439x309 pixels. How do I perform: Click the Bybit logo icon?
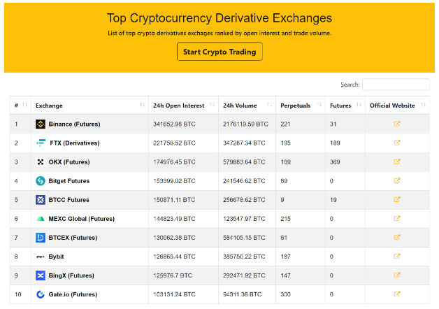coord(41,257)
